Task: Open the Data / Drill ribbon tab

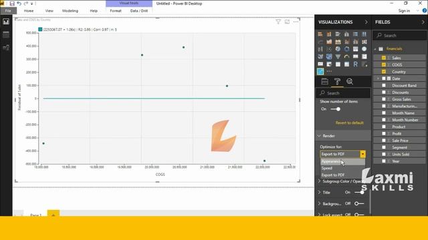Action: (139, 11)
